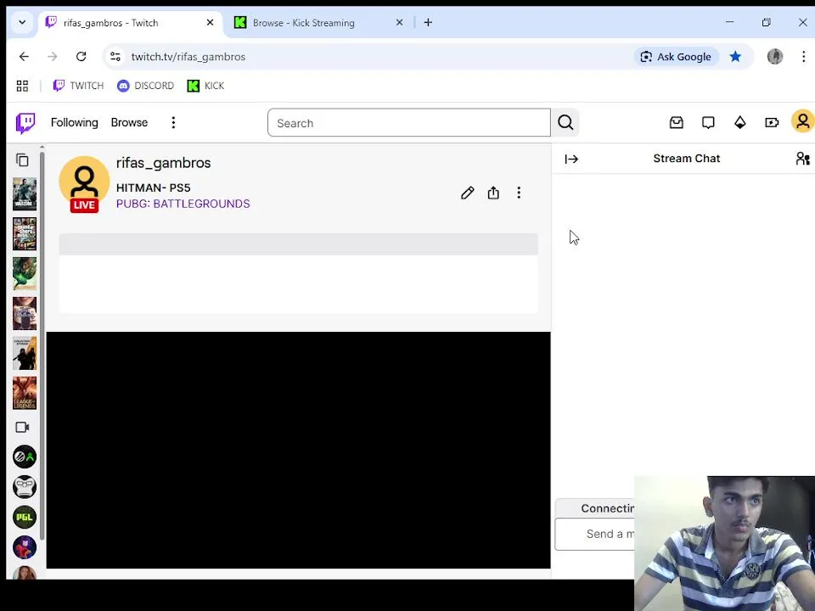Open the Prime loot inbox icon
This screenshot has width=815, height=611.
(x=677, y=122)
